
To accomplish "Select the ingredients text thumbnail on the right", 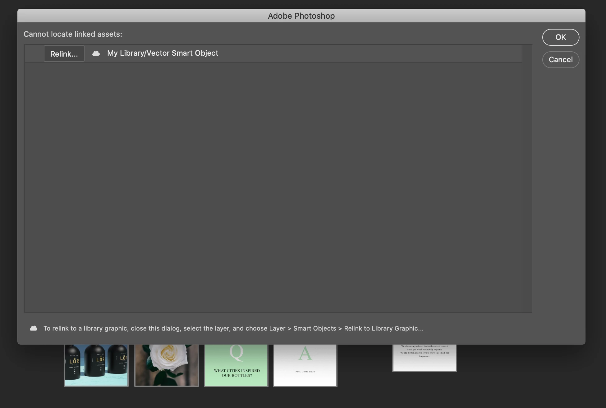I will 425,358.
